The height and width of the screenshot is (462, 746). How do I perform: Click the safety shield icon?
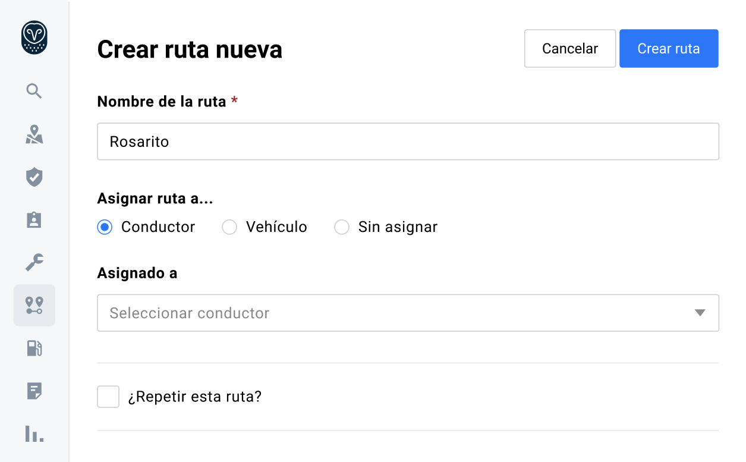point(34,177)
